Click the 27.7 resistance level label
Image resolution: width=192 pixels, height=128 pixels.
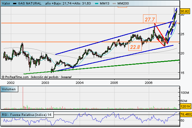tap(150, 20)
